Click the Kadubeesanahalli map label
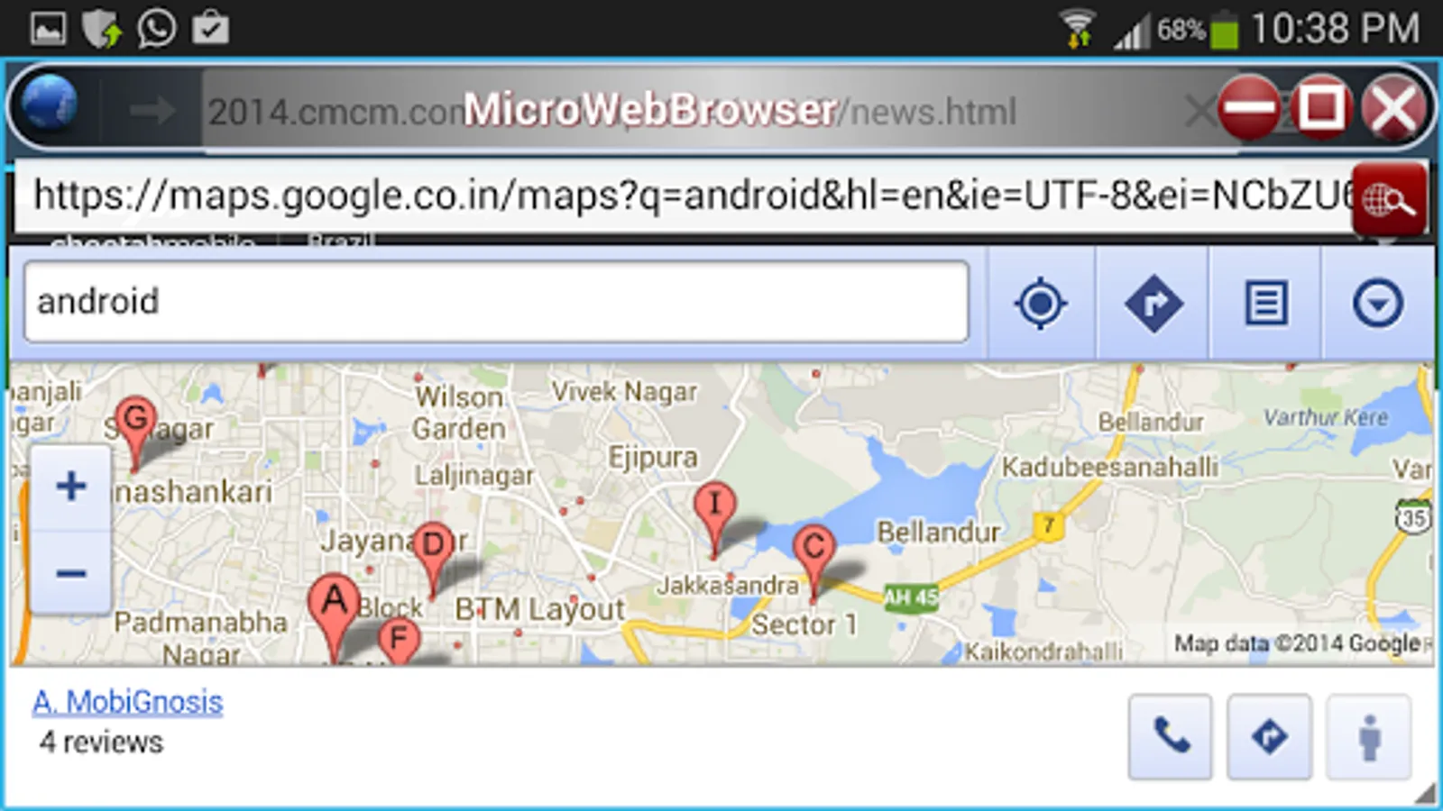The height and width of the screenshot is (811, 1443). point(1110,467)
